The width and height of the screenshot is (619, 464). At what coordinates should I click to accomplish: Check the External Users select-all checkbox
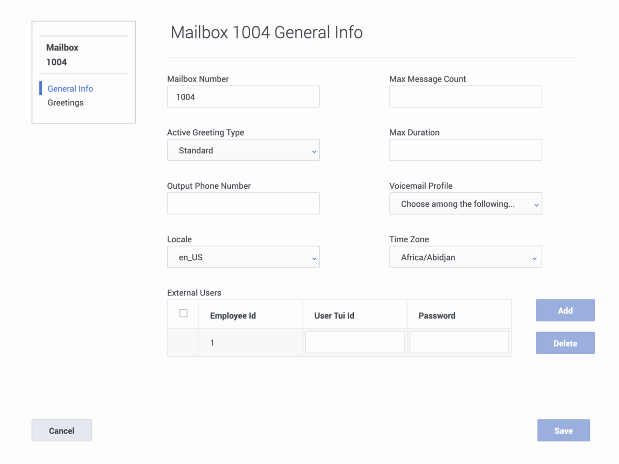coord(183,313)
